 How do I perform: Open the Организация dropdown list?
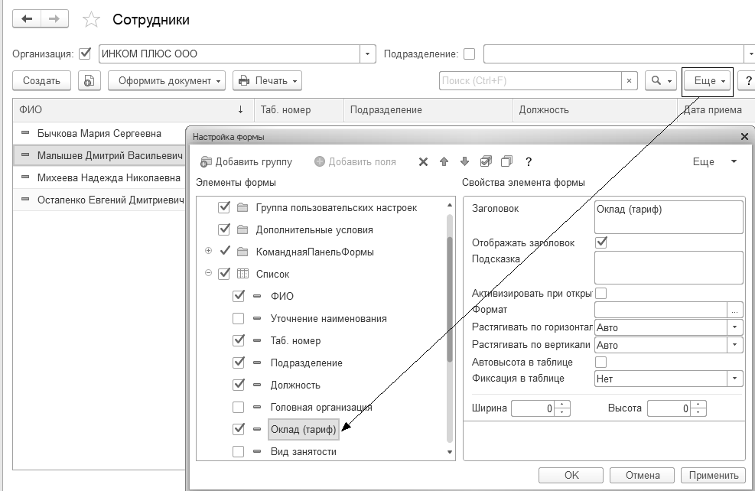pos(367,54)
